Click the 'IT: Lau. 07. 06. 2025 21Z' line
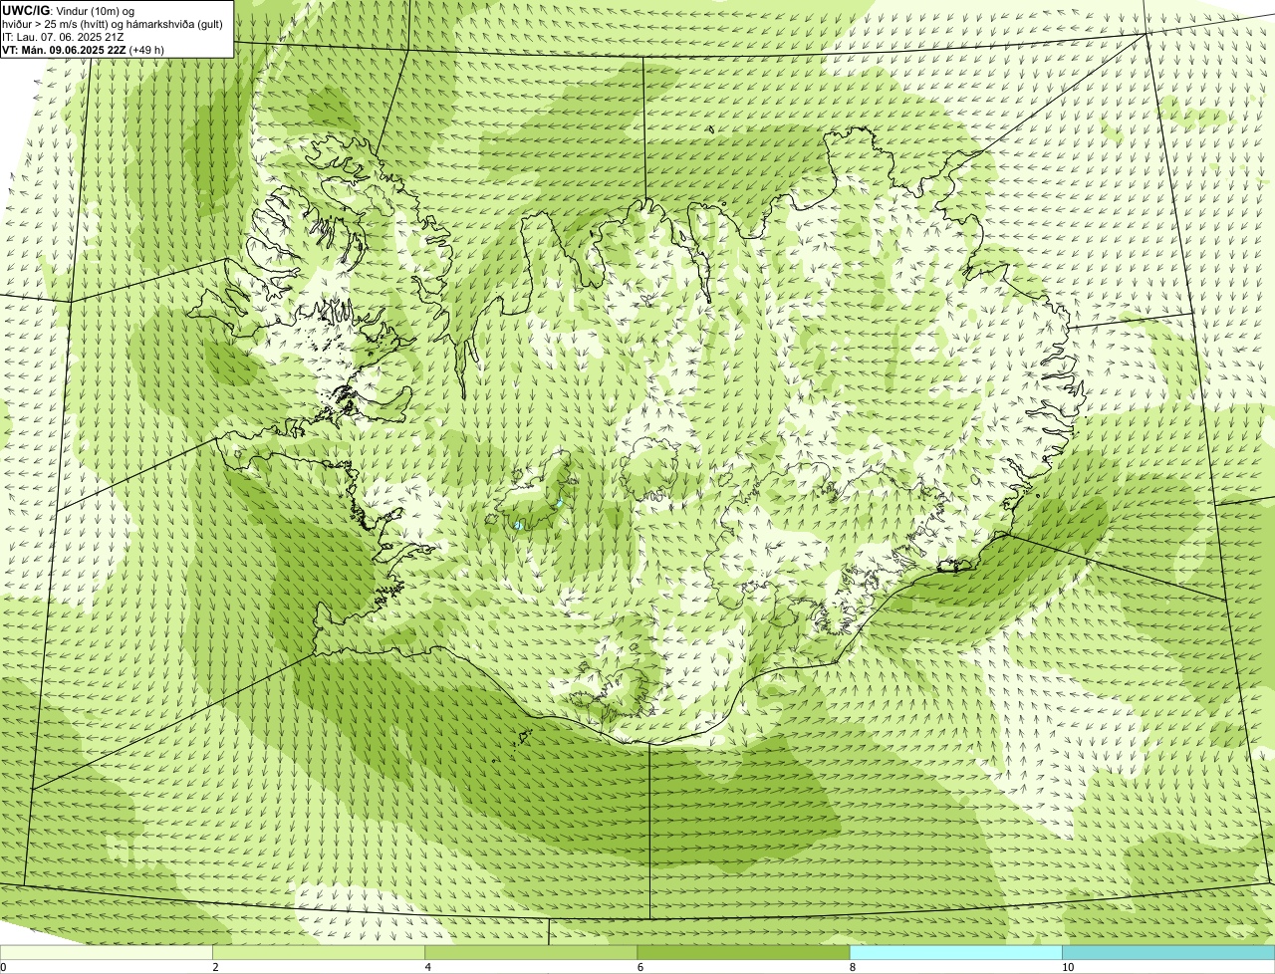The width and height of the screenshot is (1275, 974). click(x=63, y=36)
